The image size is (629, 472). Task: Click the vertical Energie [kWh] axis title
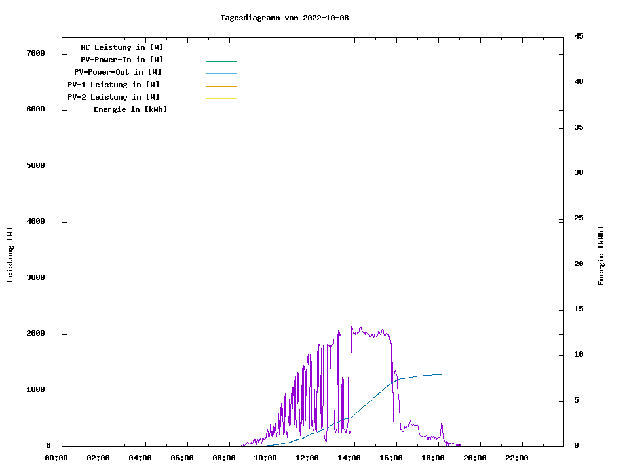(x=601, y=256)
